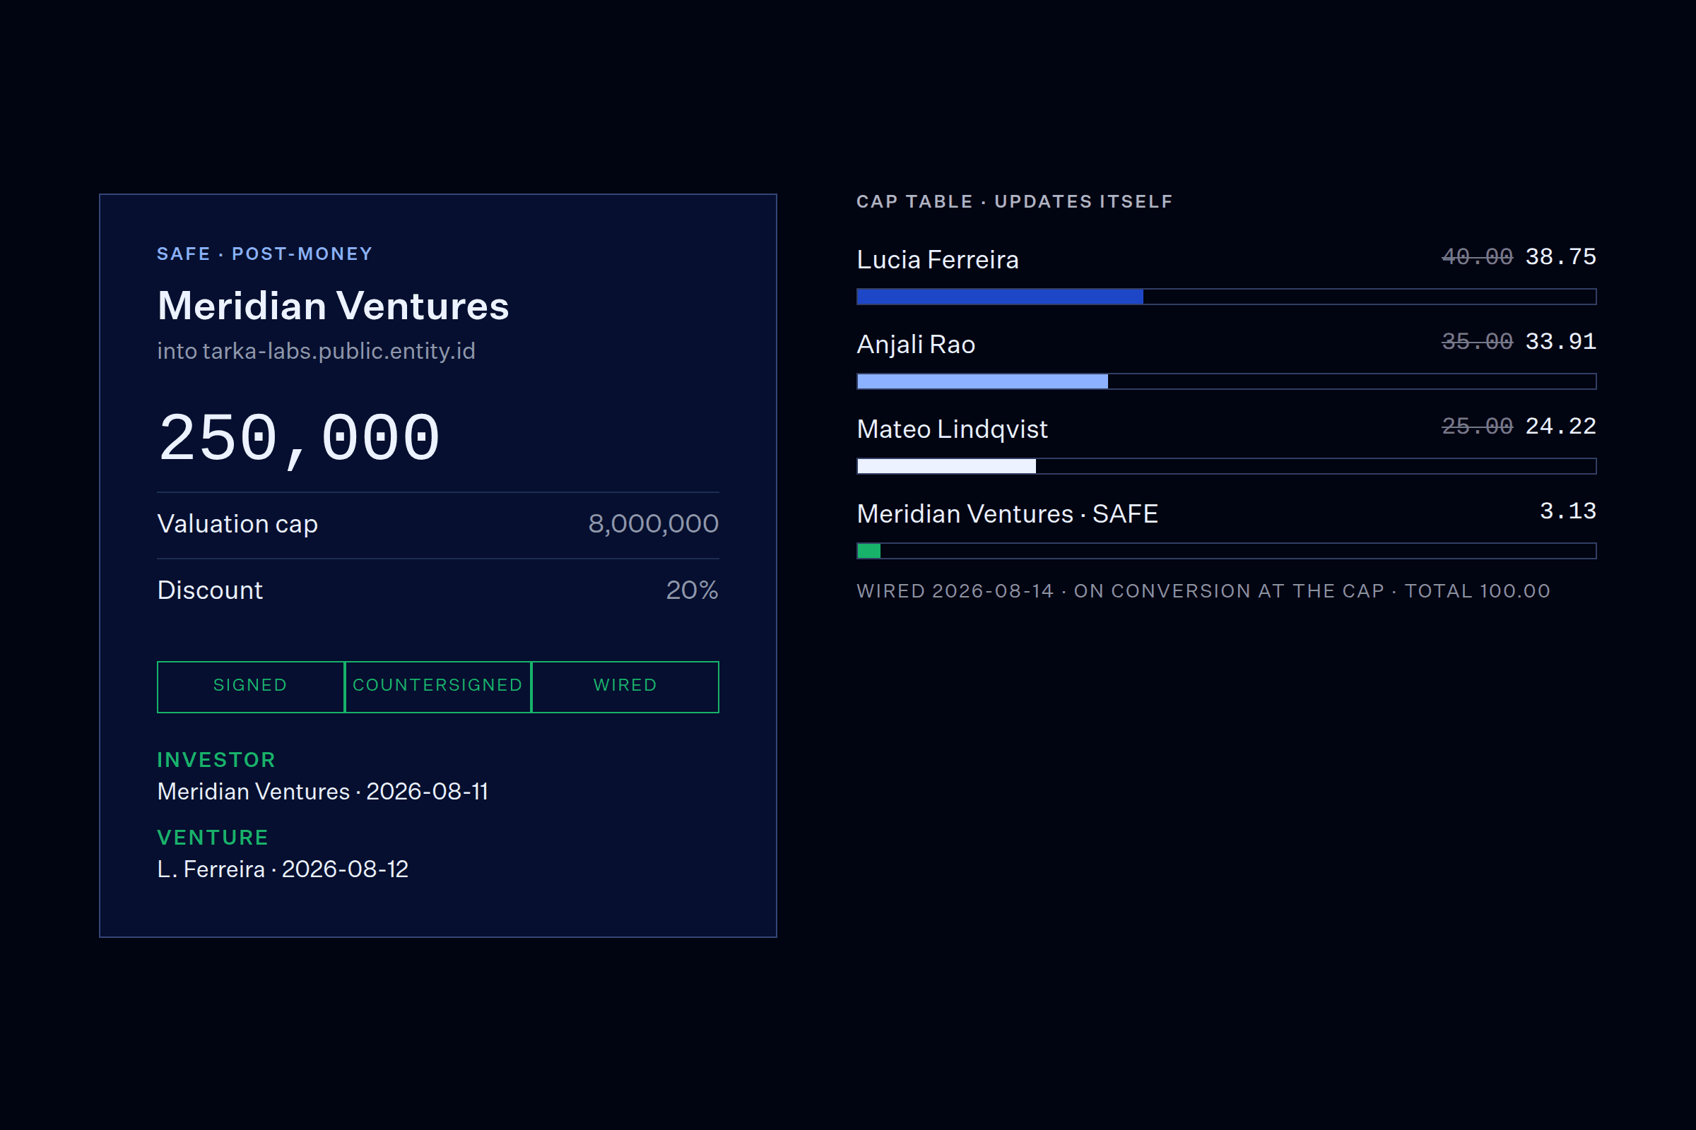The height and width of the screenshot is (1130, 1696).
Task: Click the 8,000,000 valuation cap value
Action: (653, 524)
